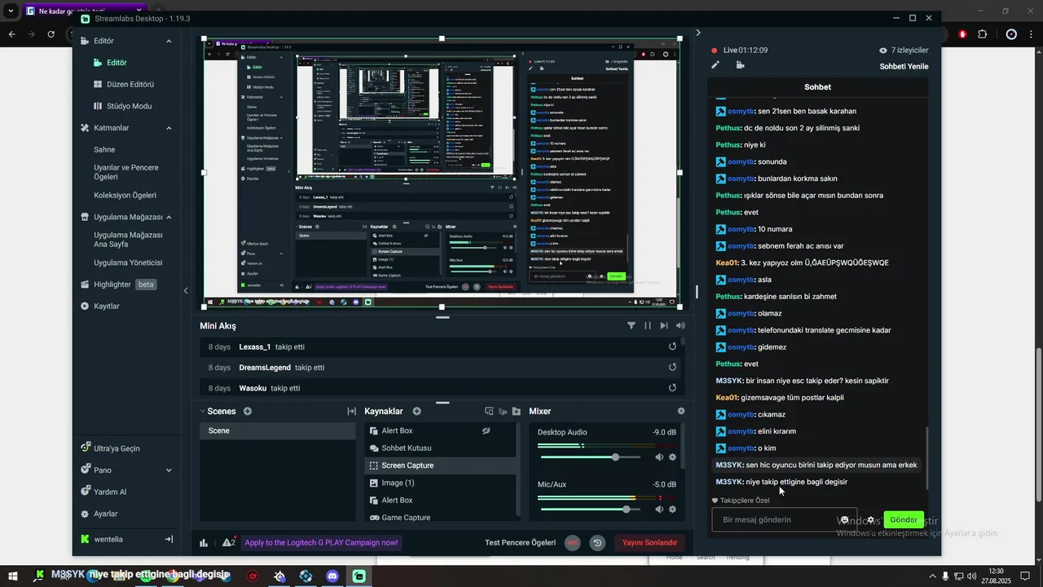Send chat message with Gönder

tap(904, 519)
